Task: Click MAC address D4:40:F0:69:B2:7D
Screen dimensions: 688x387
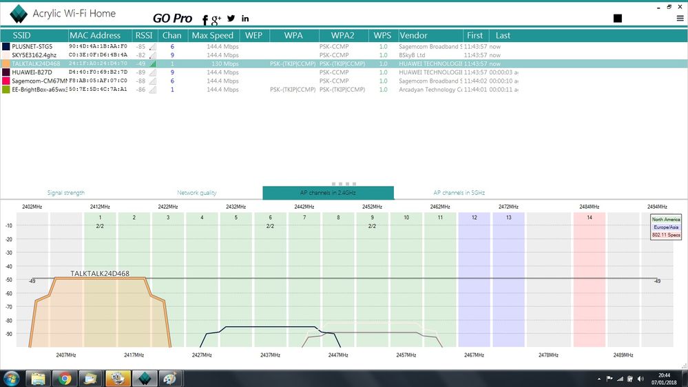Action: coord(98,72)
